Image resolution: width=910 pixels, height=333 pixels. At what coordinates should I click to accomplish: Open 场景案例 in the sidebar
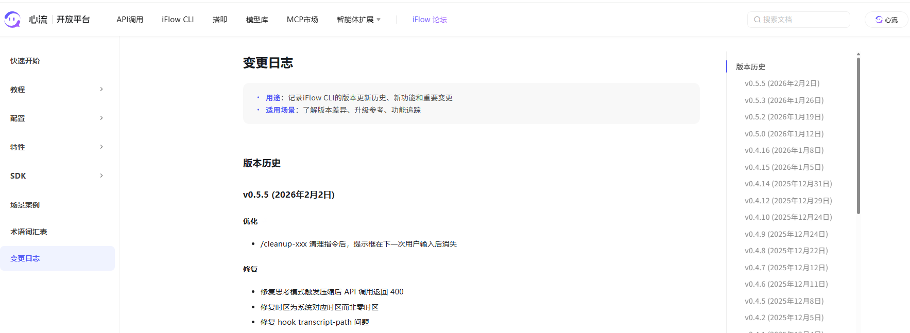pos(25,205)
